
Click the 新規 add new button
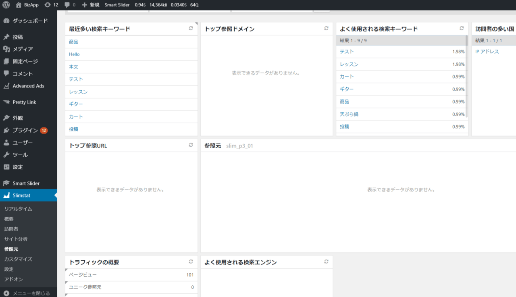tap(90, 5)
